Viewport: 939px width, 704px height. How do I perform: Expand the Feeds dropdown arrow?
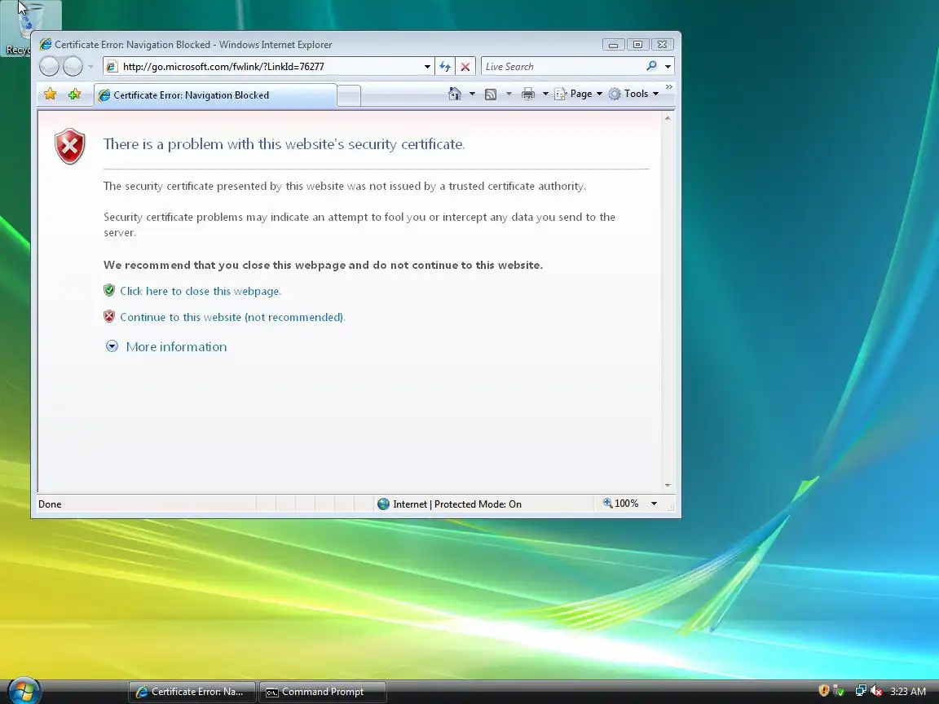pos(509,94)
